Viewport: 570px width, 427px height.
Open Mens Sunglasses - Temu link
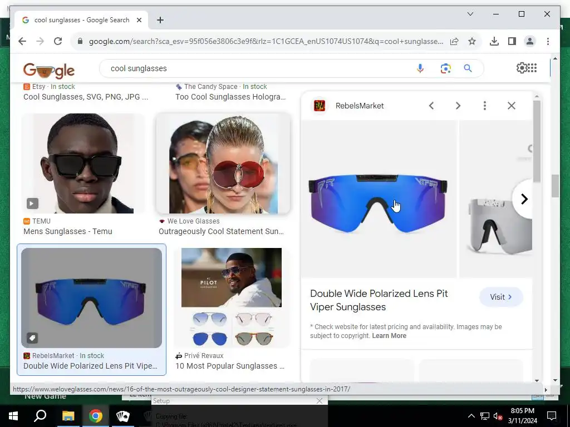click(x=67, y=231)
